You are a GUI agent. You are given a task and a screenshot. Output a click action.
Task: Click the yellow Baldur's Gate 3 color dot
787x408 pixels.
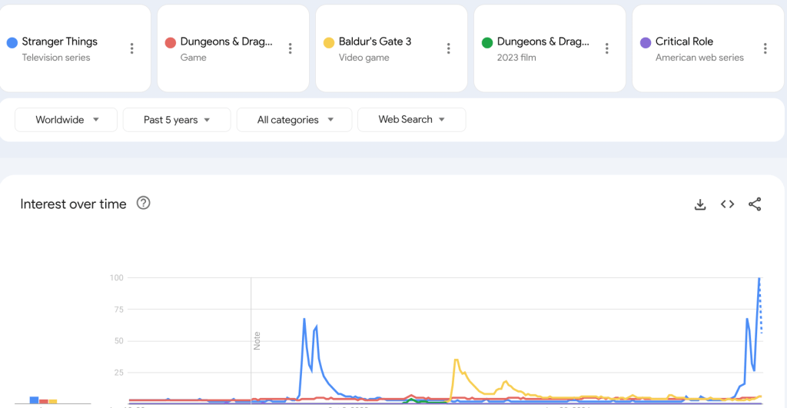(x=329, y=43)
